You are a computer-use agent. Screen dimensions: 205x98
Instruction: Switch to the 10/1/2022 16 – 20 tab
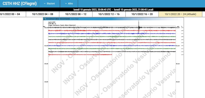(x=142, y=14)
